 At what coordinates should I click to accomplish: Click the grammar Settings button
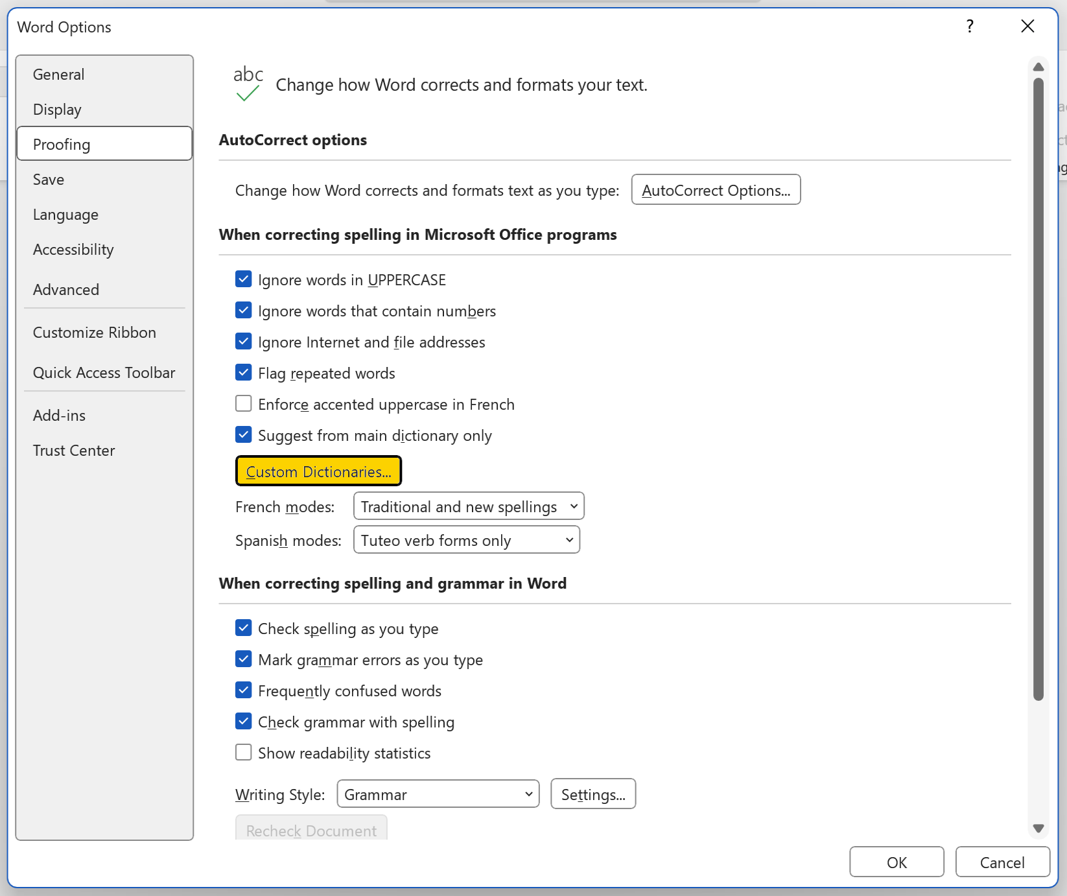tap(593, 794)
